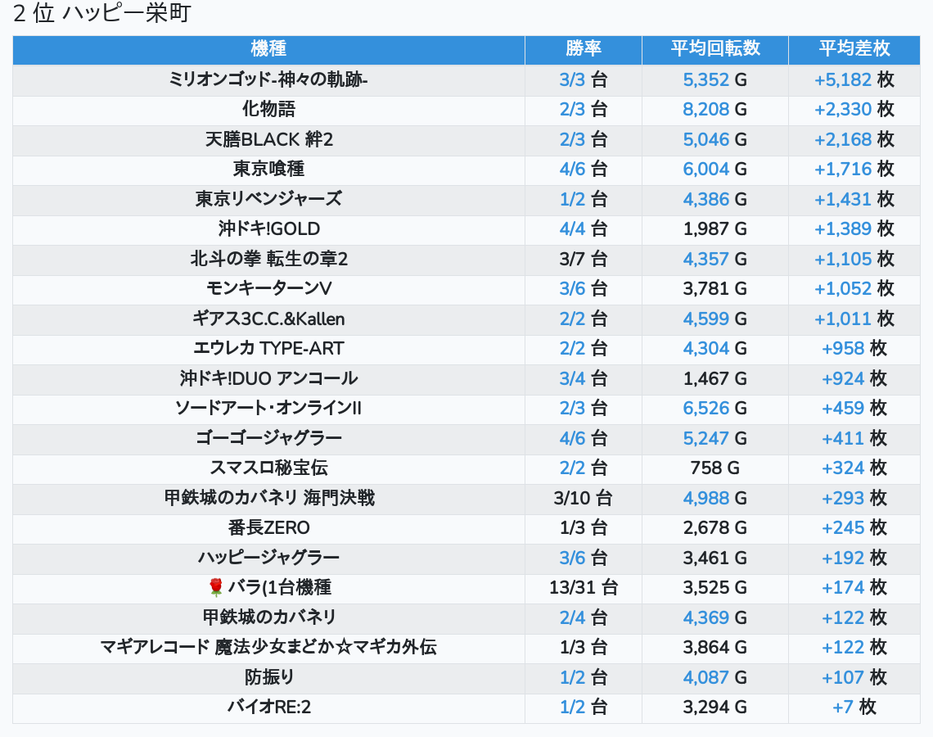The height and width of the screenshot is (737, 933).
Task: Select the エウレカ TYPE-ART machine name
Action: [268, 349]
